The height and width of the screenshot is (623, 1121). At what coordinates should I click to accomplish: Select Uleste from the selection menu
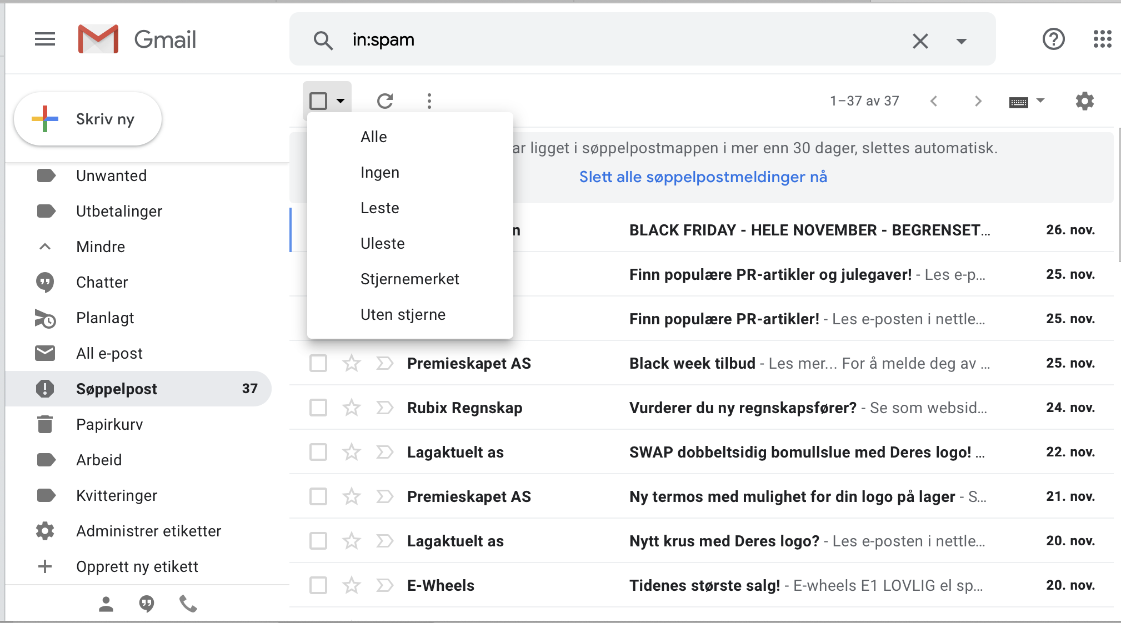coord(382,243)
